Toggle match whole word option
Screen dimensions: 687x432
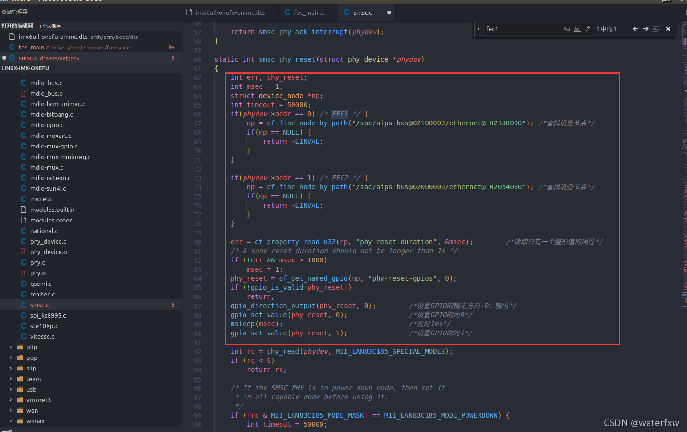[x=577, y=29]
